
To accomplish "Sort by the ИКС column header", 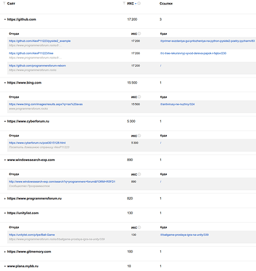I will tap(131, 3).
